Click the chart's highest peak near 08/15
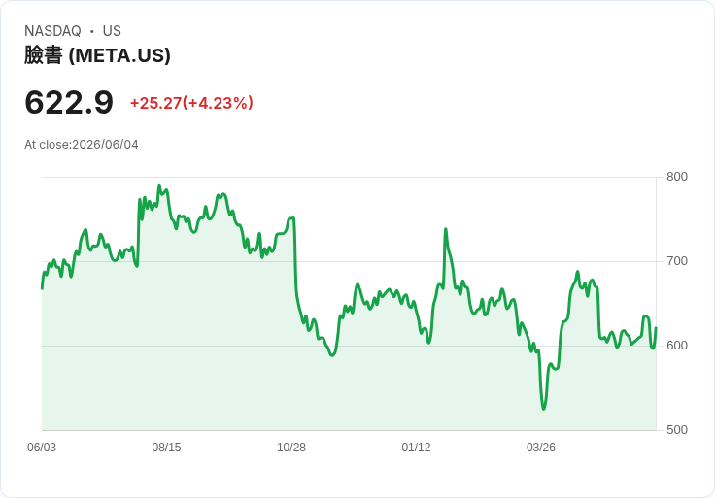Screen dimensions: 715x498 click(159, 185)
